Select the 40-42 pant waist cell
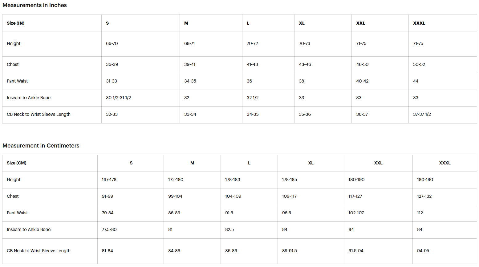The width and height of the screenshot is (479, 267). point(380,81)
